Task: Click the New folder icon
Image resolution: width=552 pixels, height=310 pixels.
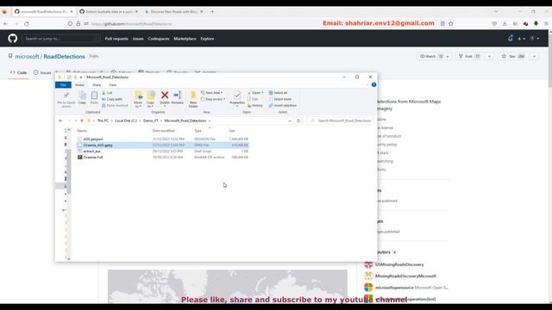Action: pyautogui.click(x=193, y=95)
